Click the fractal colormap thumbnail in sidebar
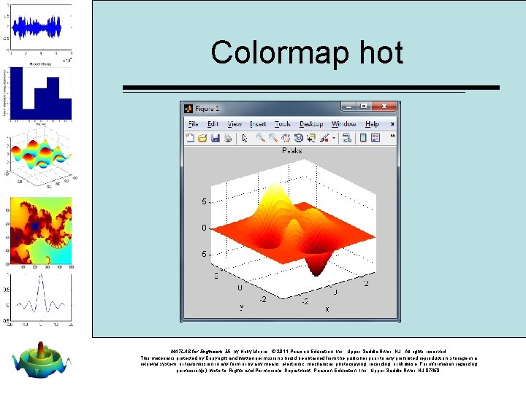Viewport: 526px width, 394px height. coord(41,231)
